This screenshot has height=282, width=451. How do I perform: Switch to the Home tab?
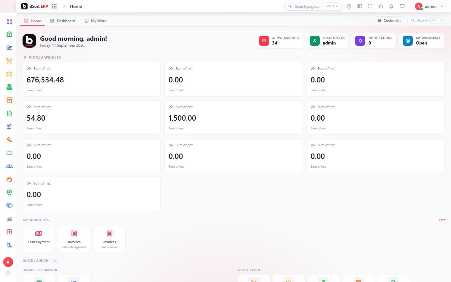(33, 21)
